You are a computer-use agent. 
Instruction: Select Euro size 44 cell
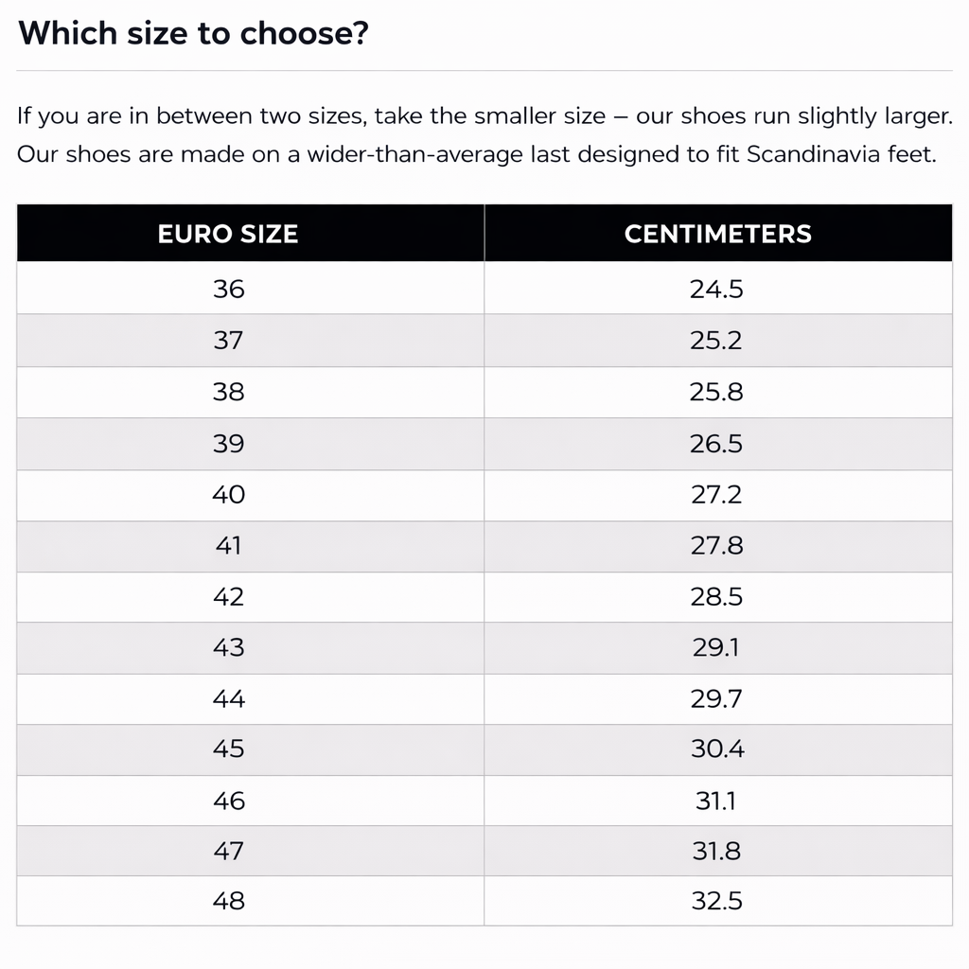coord(228,698)
